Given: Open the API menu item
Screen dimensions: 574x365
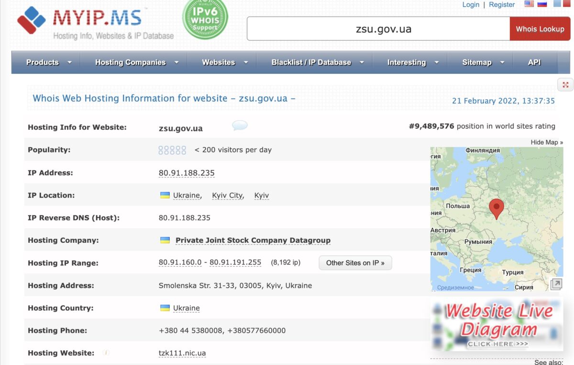Looking at the screenshot, I should 534,62.
